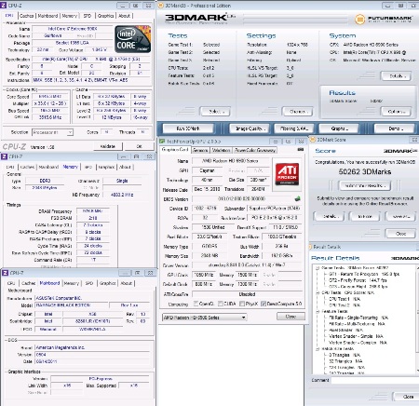Click Close in Result Details window
Viewport: 419px width, 406px height.
[406, 397]
